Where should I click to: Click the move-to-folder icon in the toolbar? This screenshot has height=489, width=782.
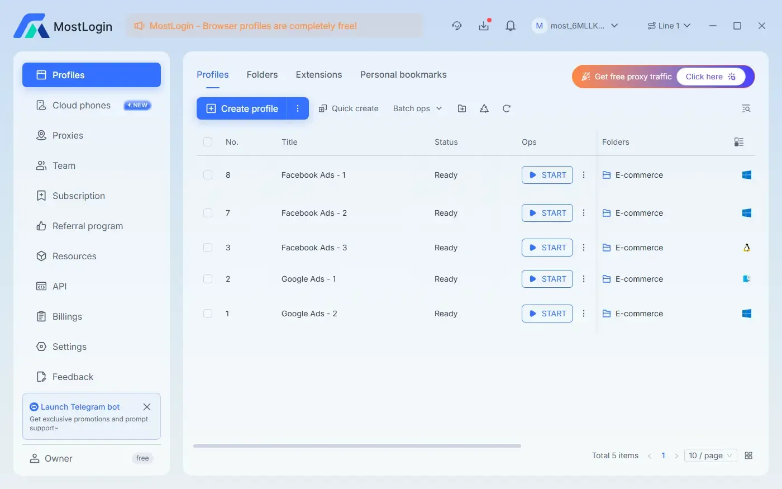(462, 108)
